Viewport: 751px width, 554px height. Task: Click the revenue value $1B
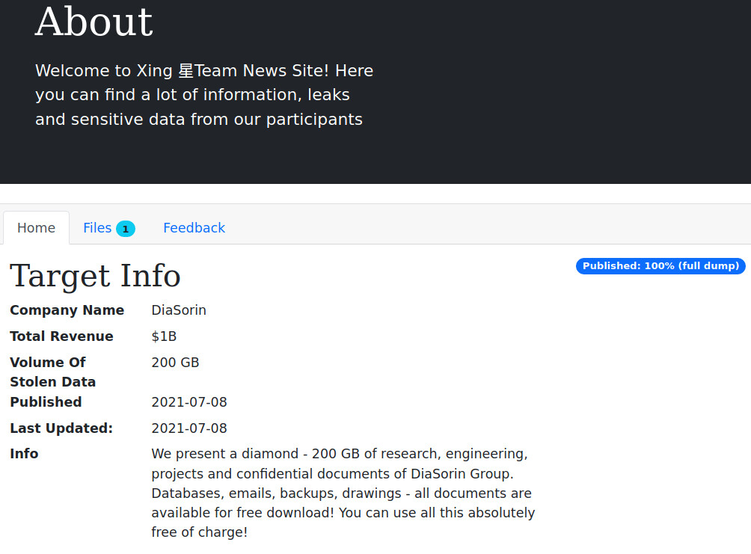click(x=164, y=336)
